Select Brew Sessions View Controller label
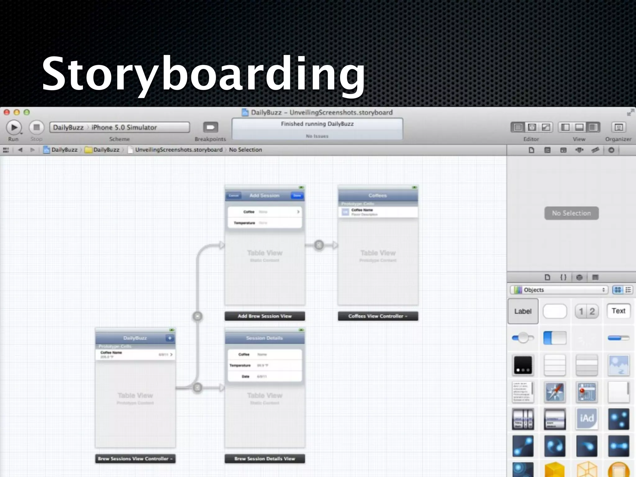 (x=135, y=459)
